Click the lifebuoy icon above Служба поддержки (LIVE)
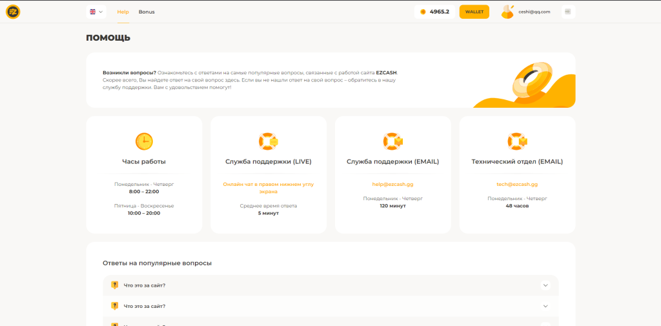661x326 pixels. pyautogui.click(x=268, y=141)
